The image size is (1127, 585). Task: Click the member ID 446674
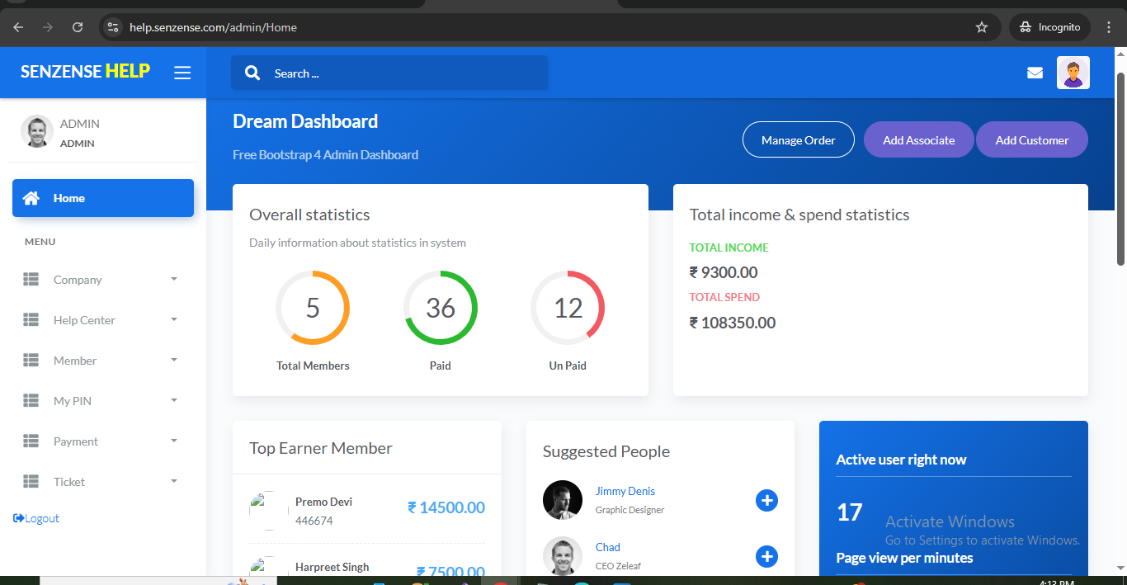[x=314, y=521]
